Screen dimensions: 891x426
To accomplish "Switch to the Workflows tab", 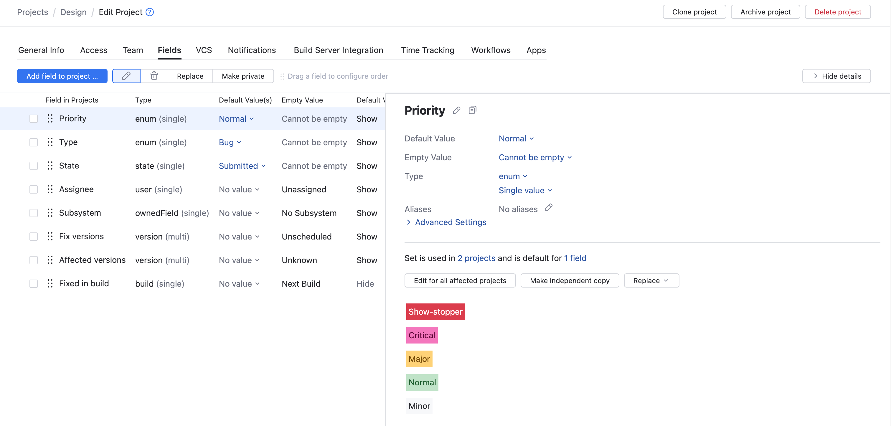I will coord(491,50).
